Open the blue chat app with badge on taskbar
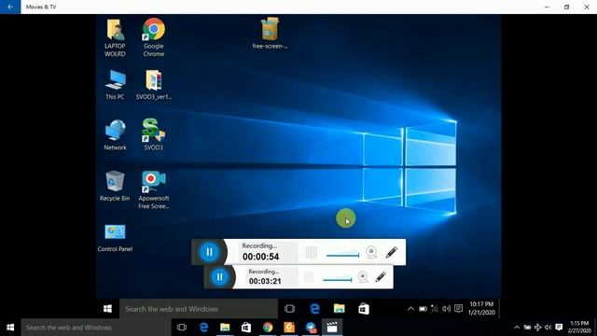The width and height of the screenshot is (597, 336). point(311,328)
